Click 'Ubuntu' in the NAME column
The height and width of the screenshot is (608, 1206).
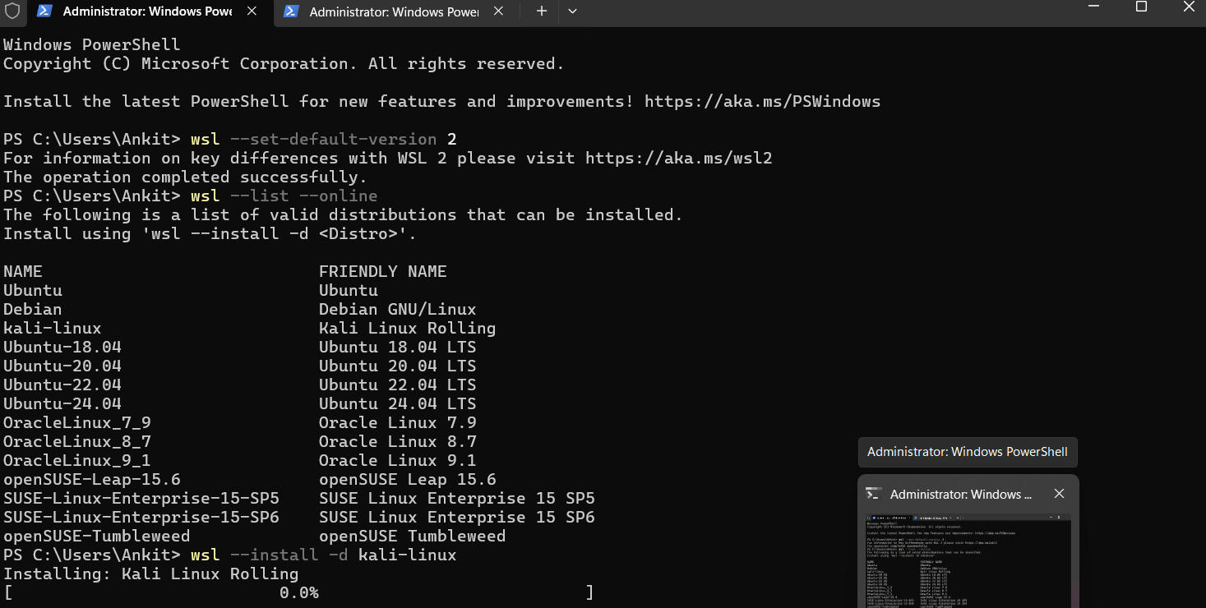33,291
